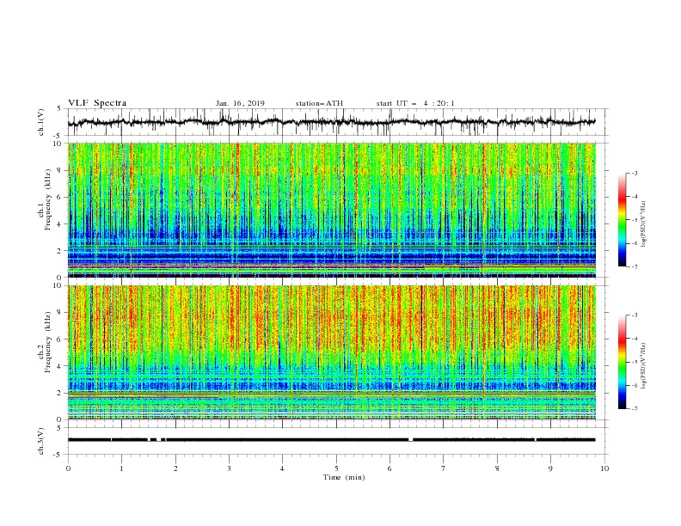Click inside the ch.1 spectrogram panel
681x526 pixels.
pyautogui.click(x=332, y=210)
